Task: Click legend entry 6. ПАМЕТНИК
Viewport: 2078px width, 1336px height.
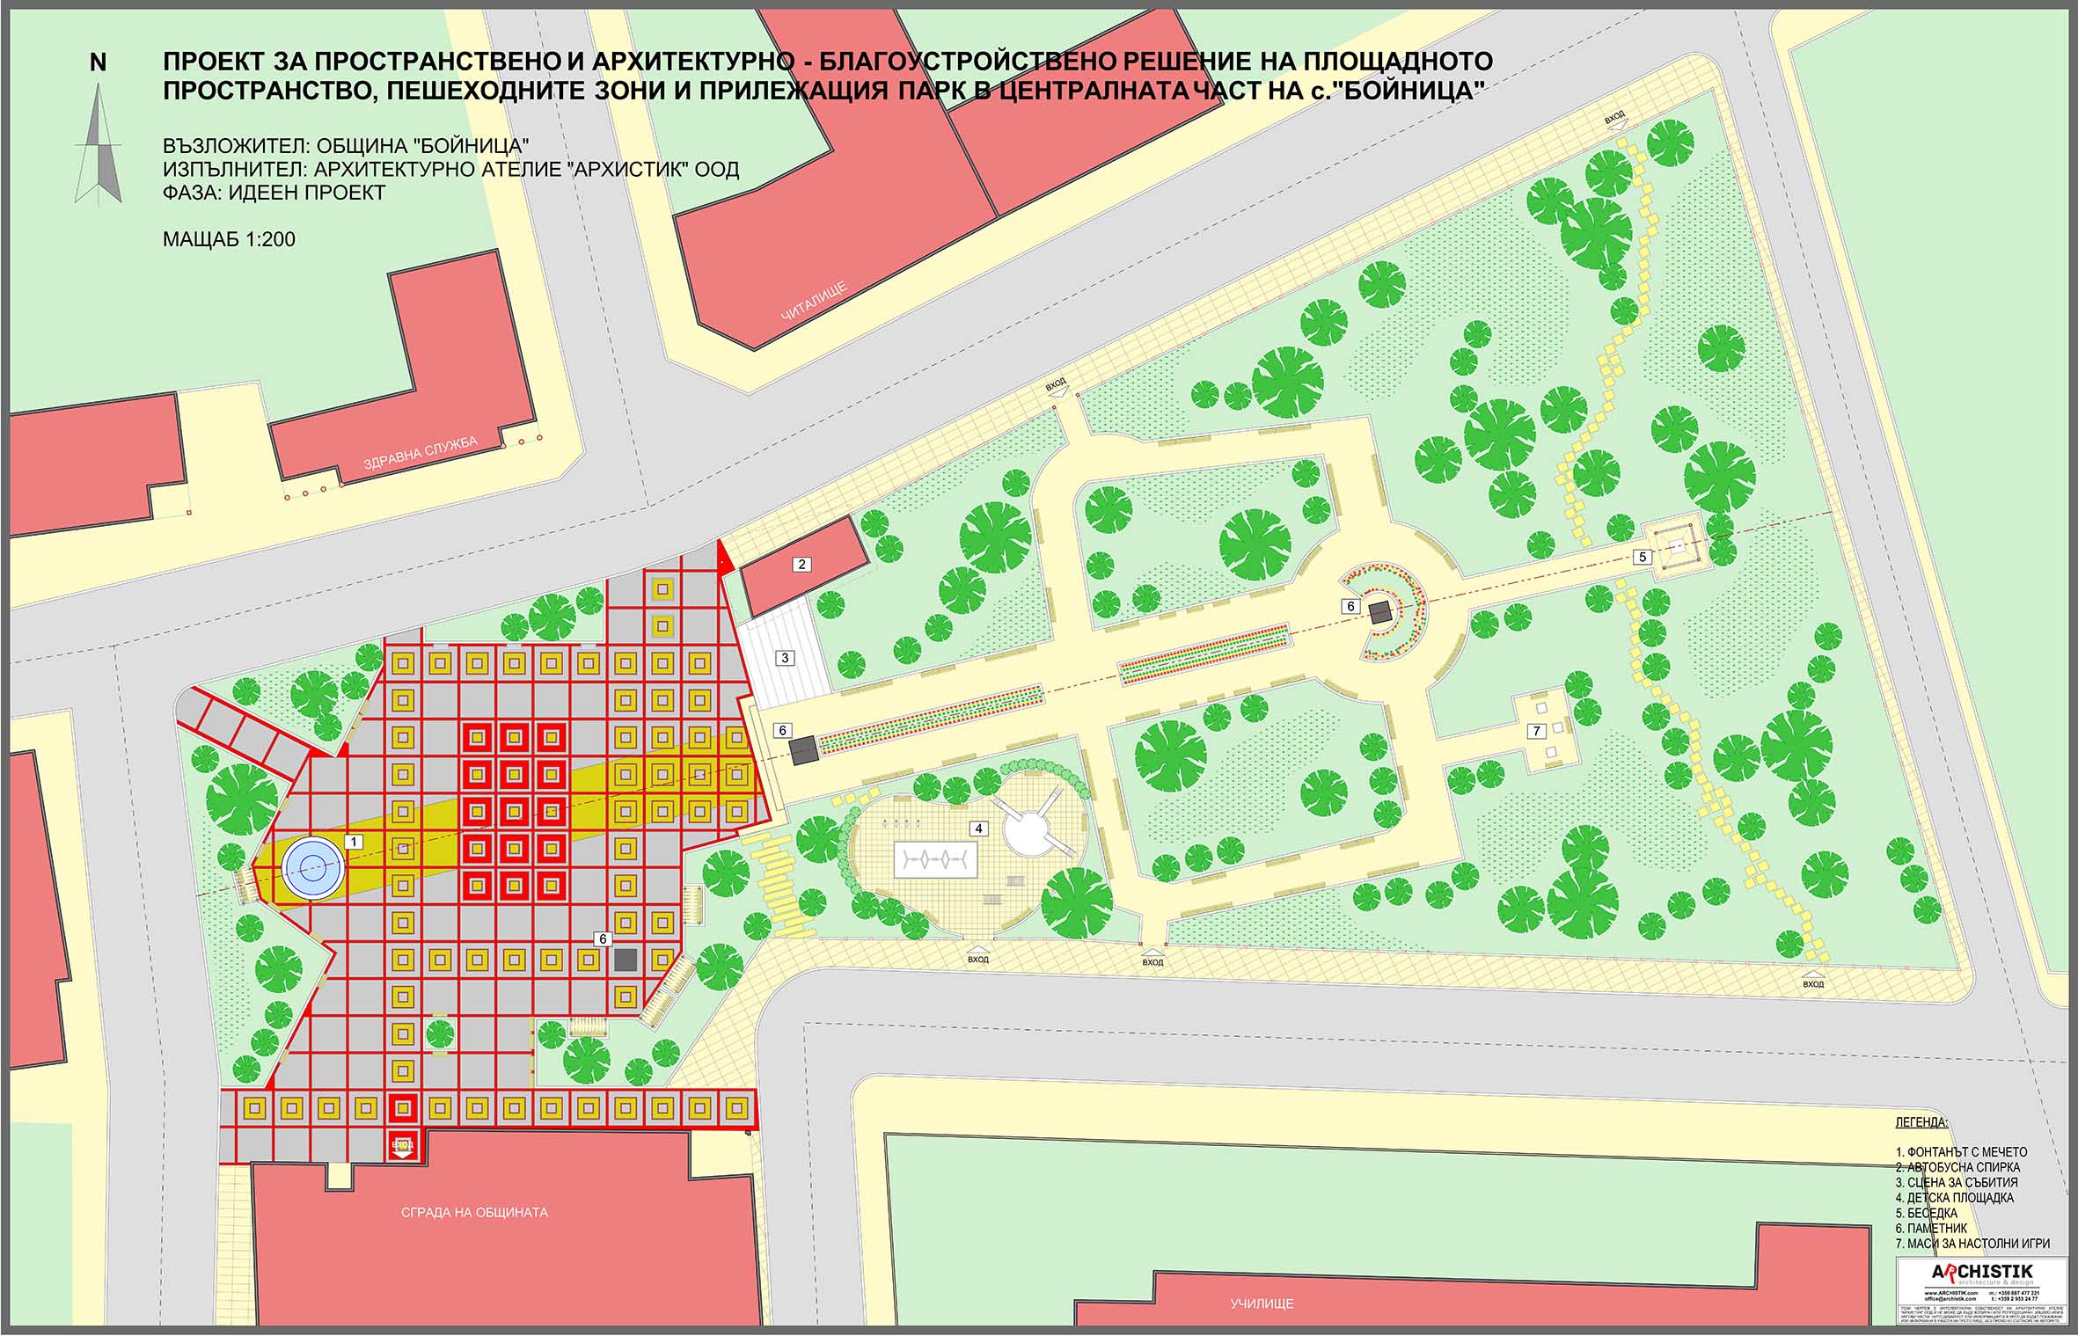Action: [1931, 1229]
